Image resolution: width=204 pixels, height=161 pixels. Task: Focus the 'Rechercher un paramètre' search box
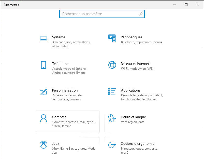coord(99,14)
